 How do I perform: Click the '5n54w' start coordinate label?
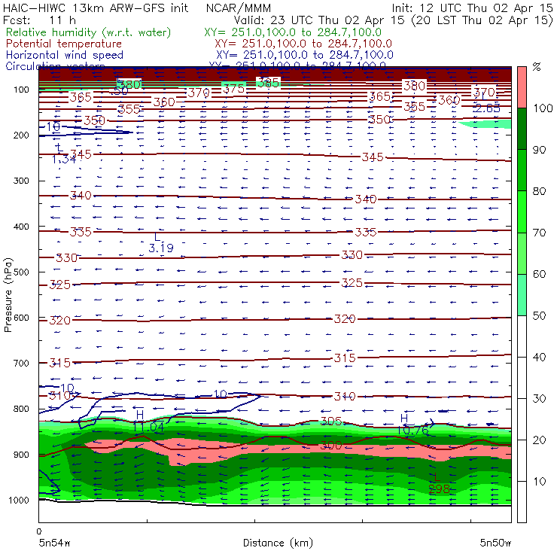click(x=55, y=543)
